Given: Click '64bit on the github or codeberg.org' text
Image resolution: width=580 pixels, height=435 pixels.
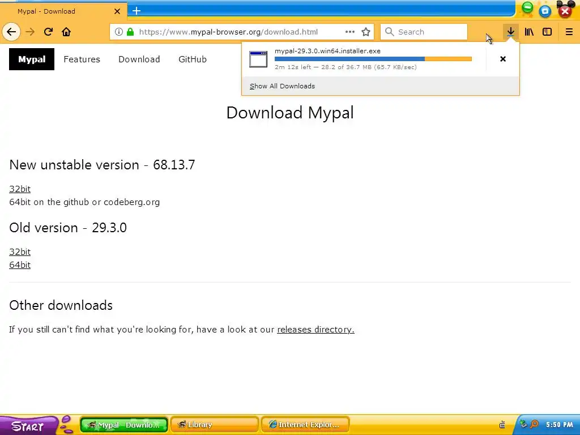Looking at the screenshot, I should tap(85, 202).
